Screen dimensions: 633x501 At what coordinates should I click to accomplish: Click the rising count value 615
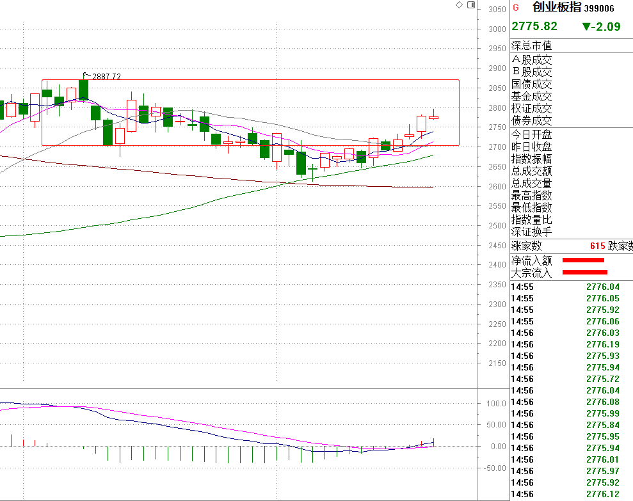click(597, 246)
